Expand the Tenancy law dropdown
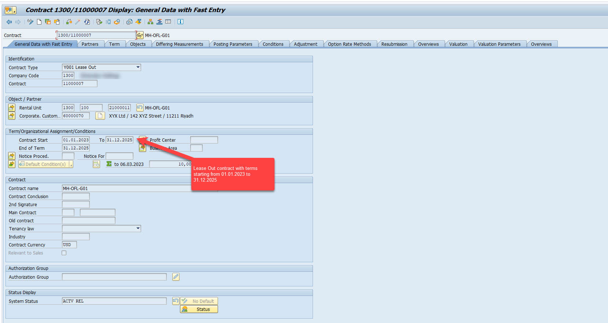Viewport: 608px width, 323px height. coord(138,229)
